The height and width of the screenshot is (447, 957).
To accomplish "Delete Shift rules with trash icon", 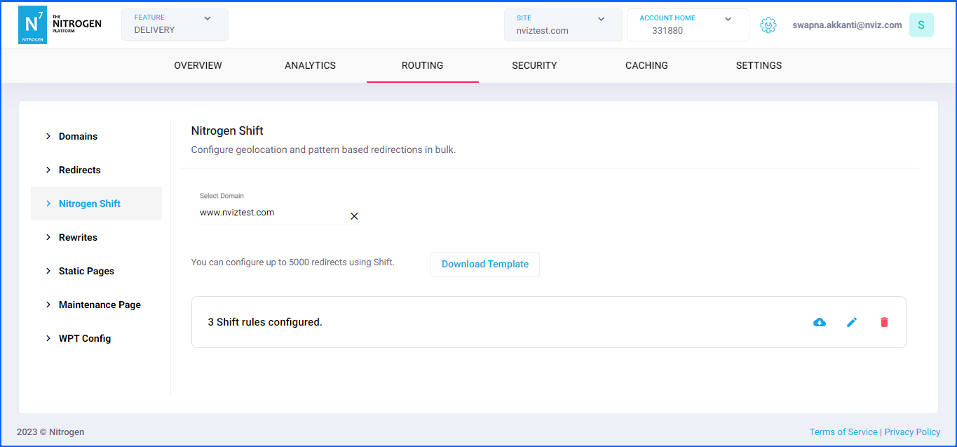I will (x=884, y=322).
